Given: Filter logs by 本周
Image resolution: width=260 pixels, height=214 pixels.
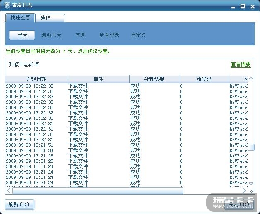Looking at the screenshot, I should [80, 35].
